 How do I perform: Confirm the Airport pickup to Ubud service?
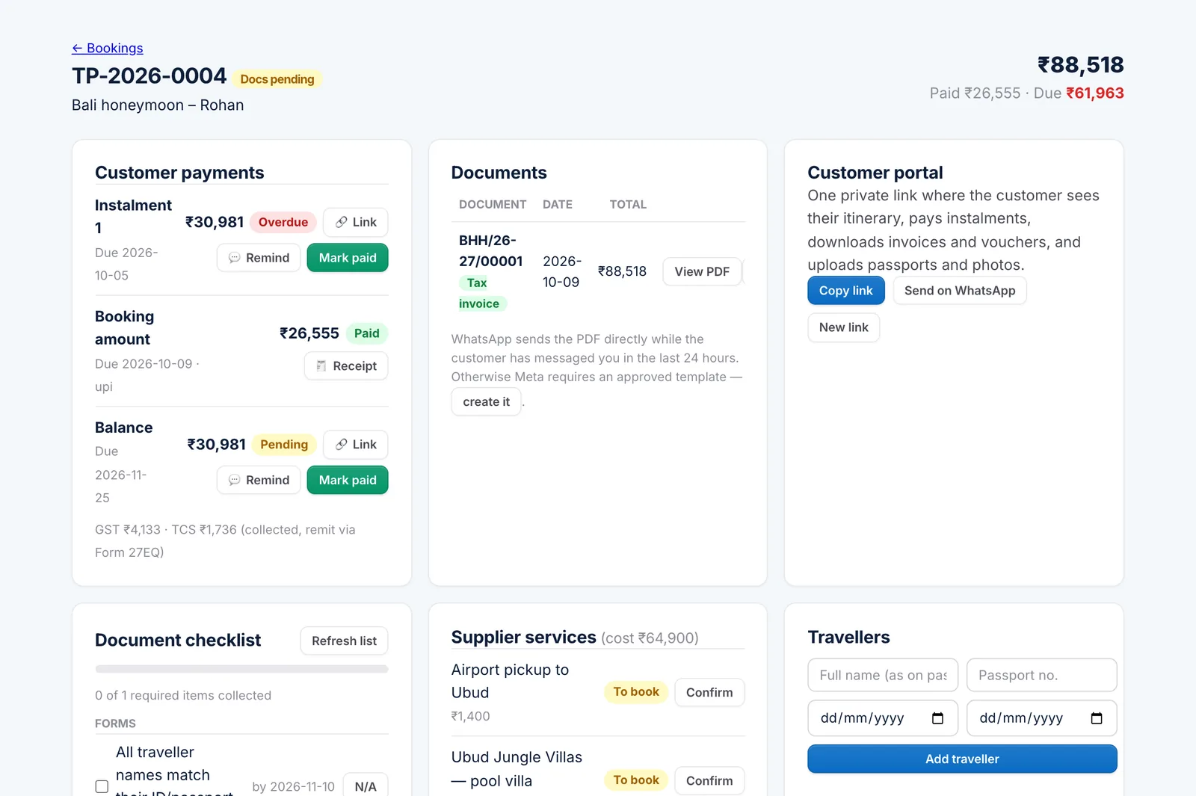pos(709,692)
